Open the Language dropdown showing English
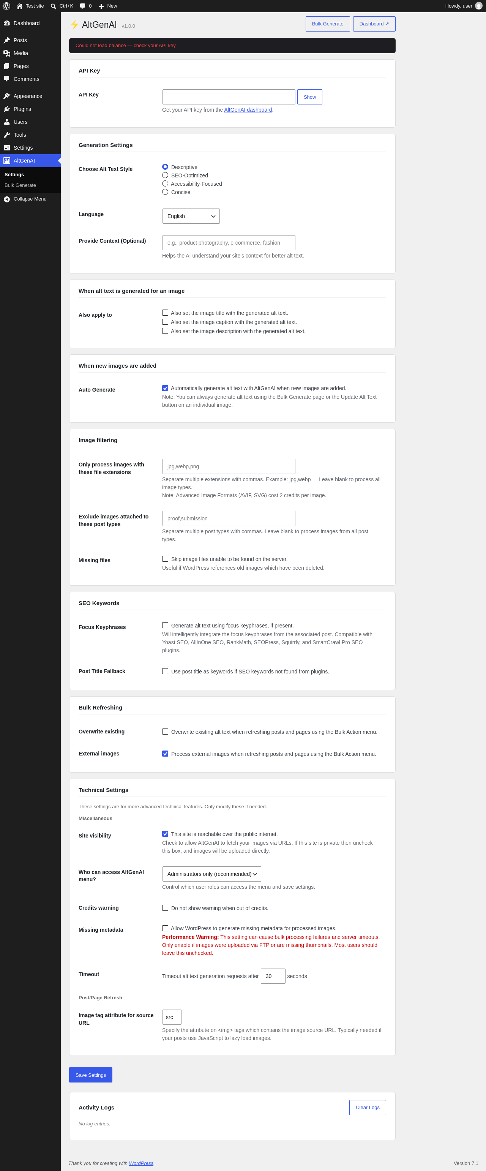 point(191,217)
